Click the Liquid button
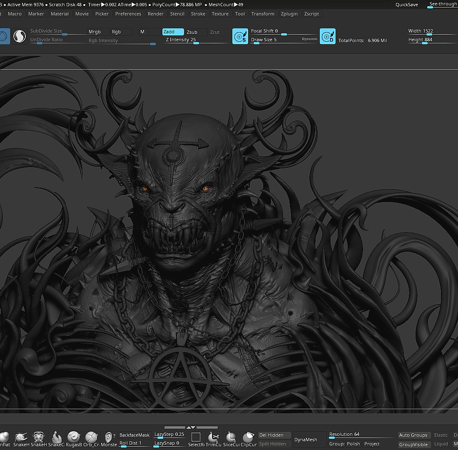Screen dimensions: 458x450 tap(441, 444)
